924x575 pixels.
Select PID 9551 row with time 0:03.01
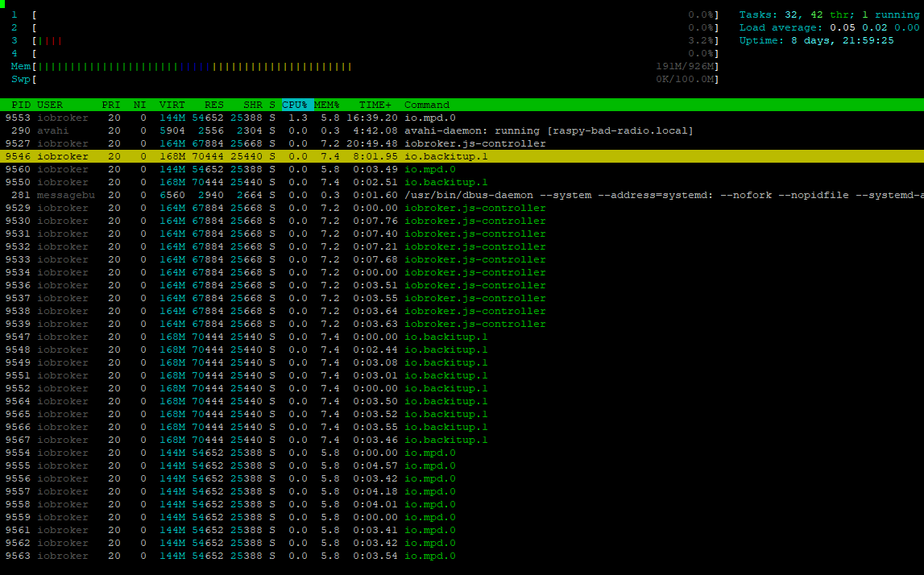coord(462,376)
